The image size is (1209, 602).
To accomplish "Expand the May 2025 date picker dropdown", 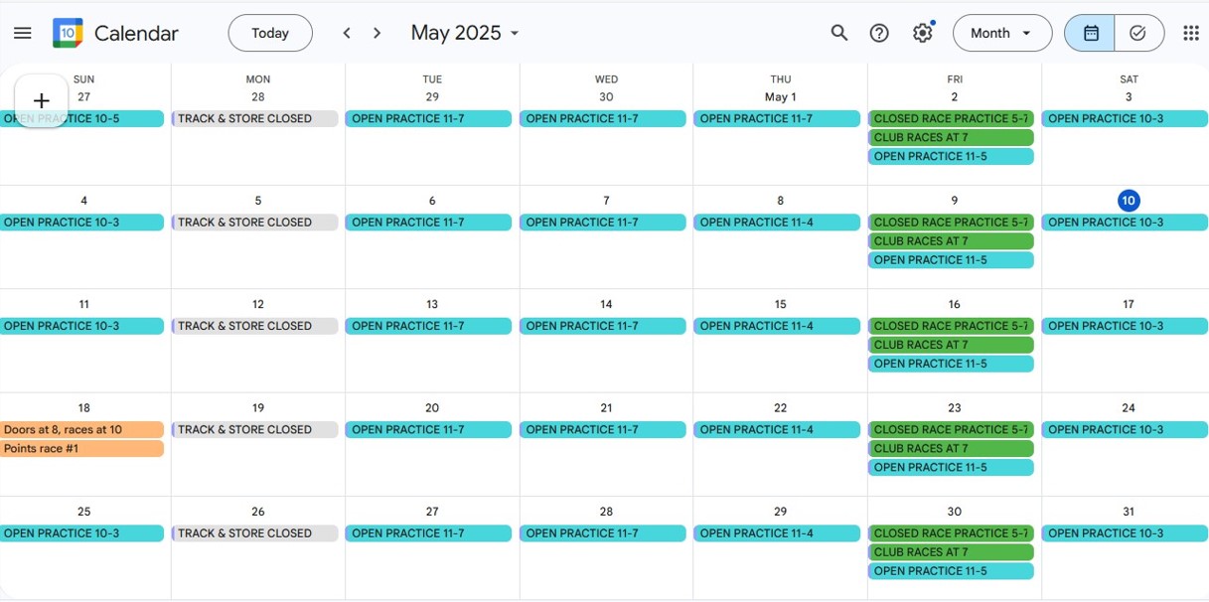I will point(465,33).
